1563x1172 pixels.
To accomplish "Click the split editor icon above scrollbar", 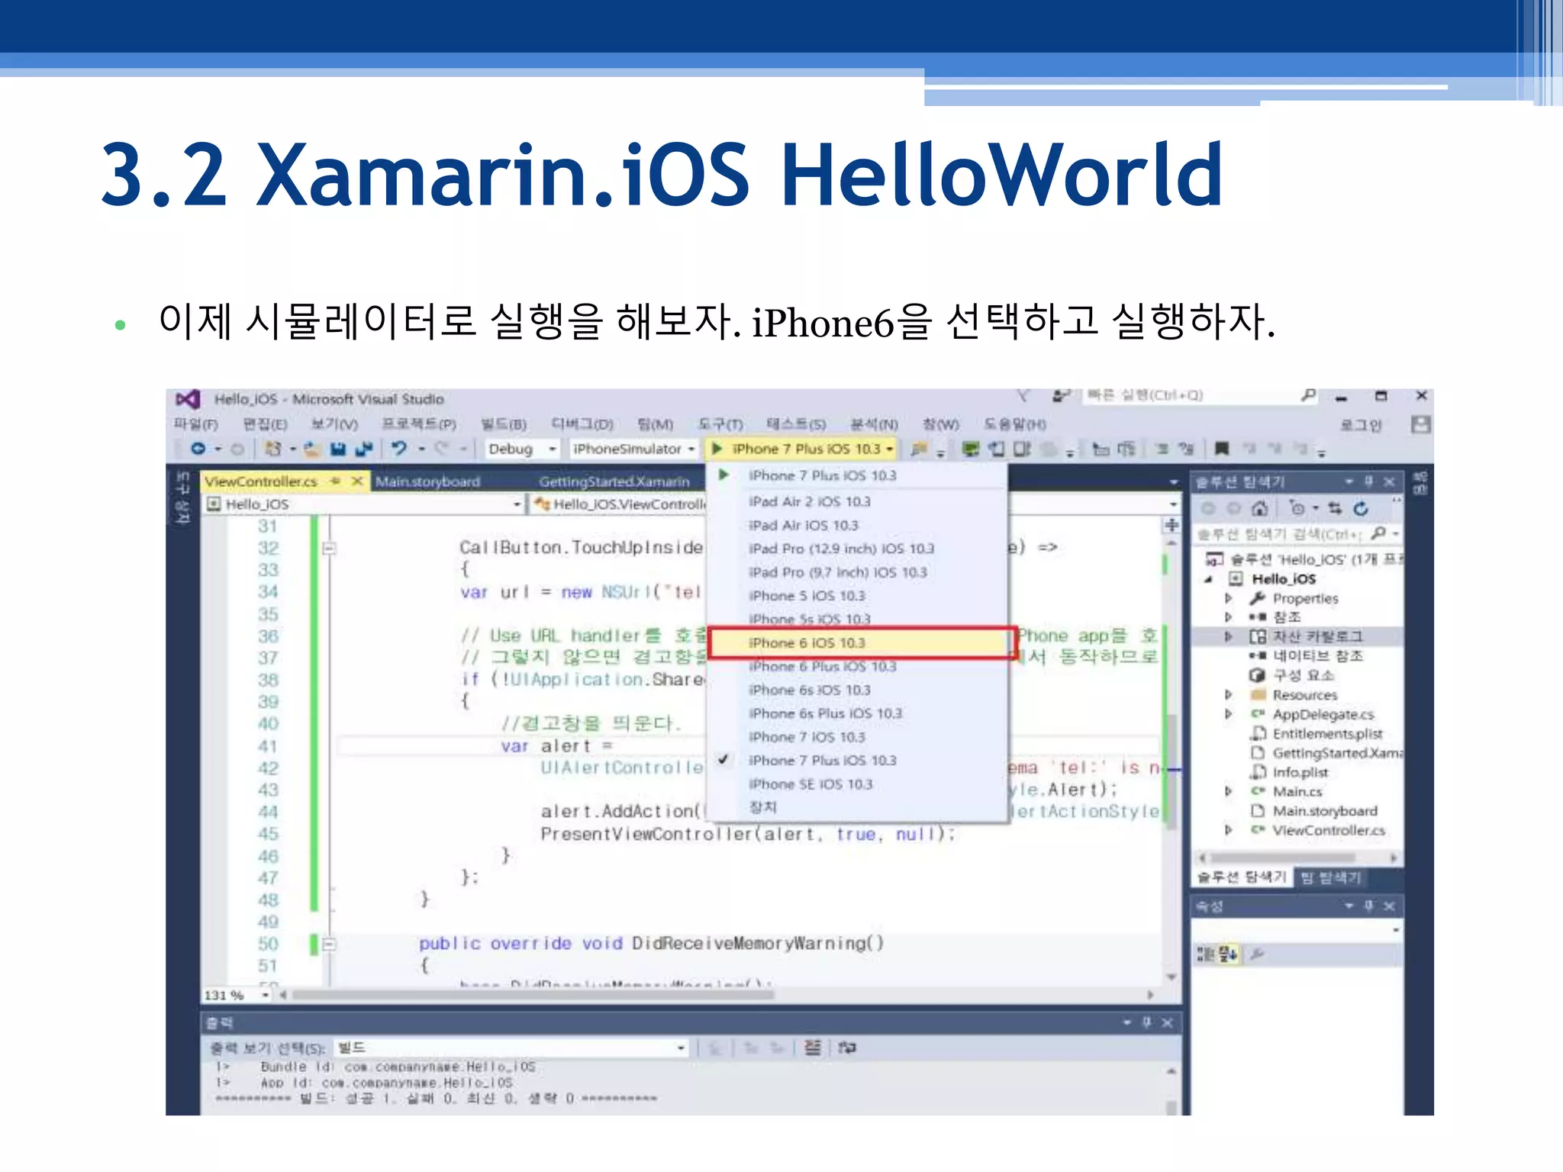I will 1171,525.
